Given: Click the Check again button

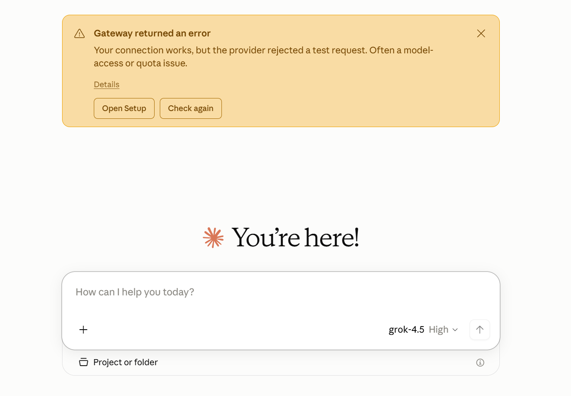Looking at the screenshot, I should [x=191, y=108].
